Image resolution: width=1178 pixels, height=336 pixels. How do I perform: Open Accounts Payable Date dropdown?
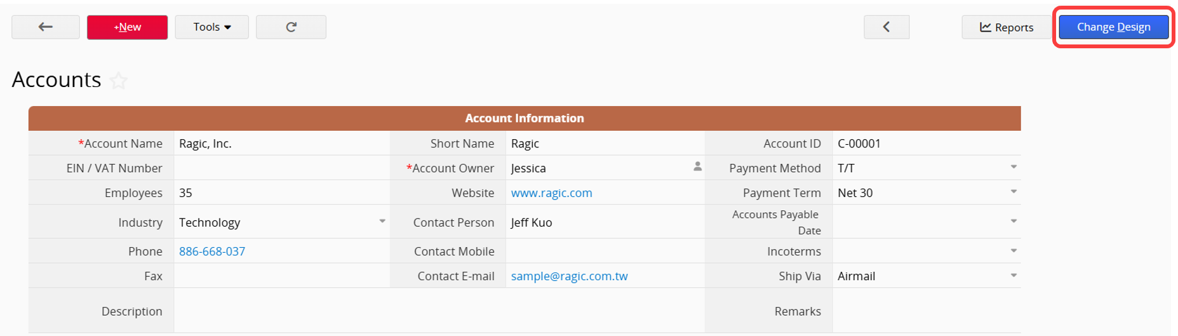point(1014,221)
